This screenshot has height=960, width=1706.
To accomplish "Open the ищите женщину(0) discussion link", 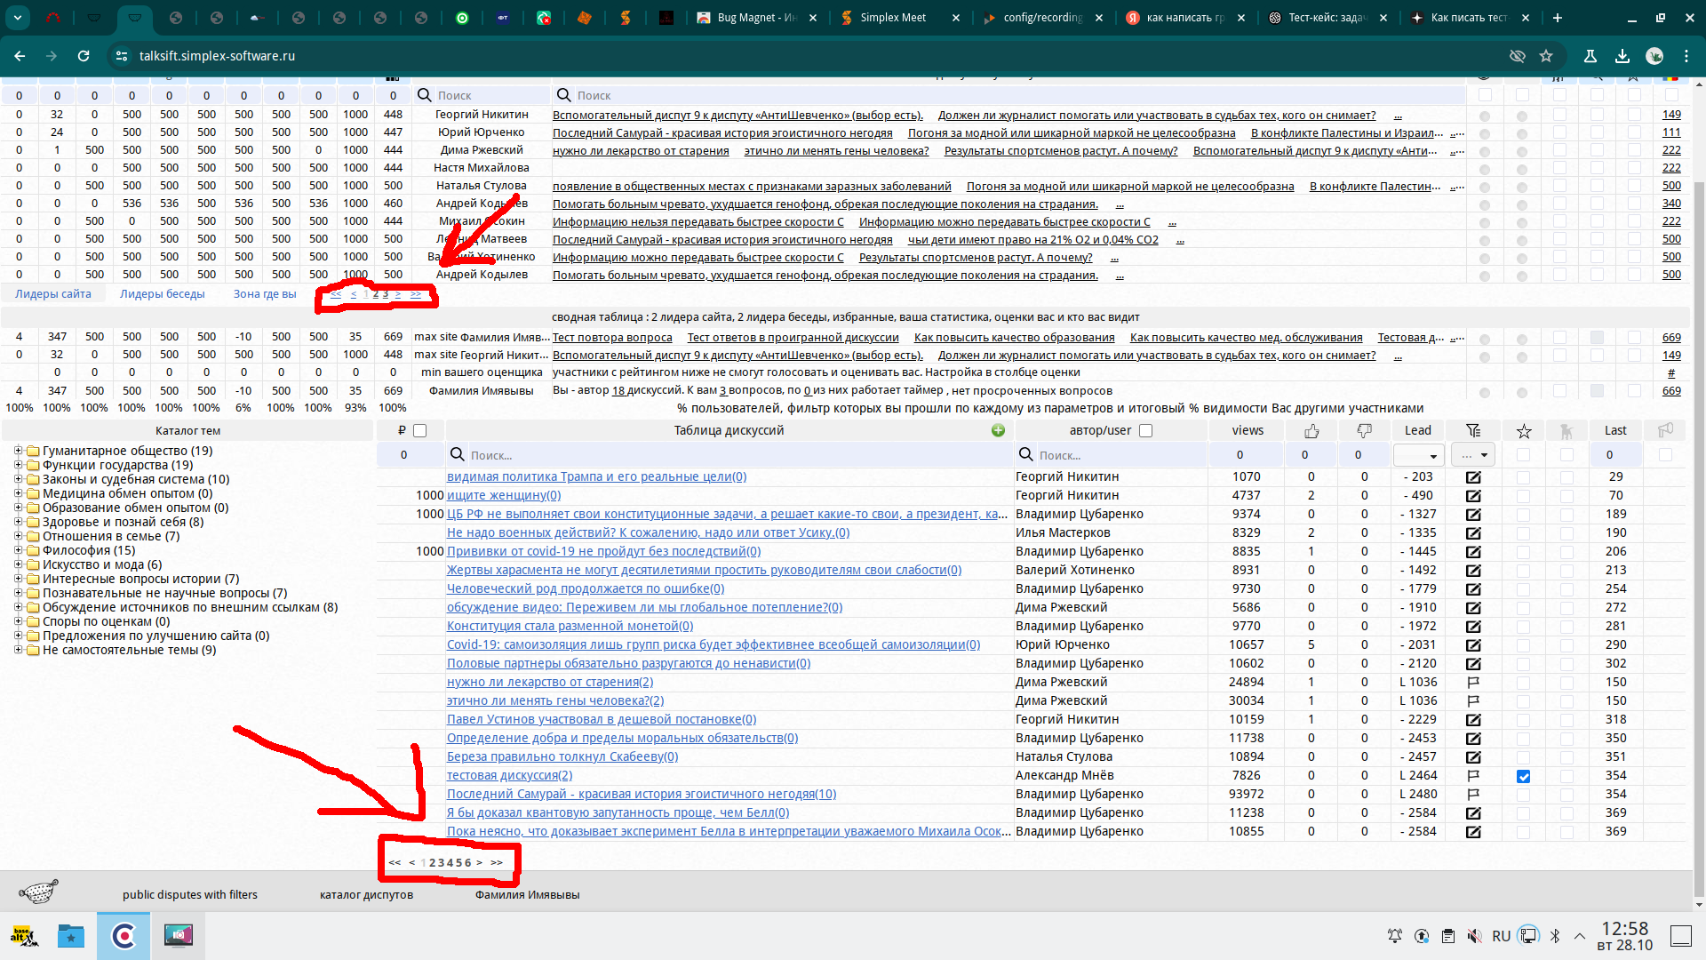I will (503, 495).
